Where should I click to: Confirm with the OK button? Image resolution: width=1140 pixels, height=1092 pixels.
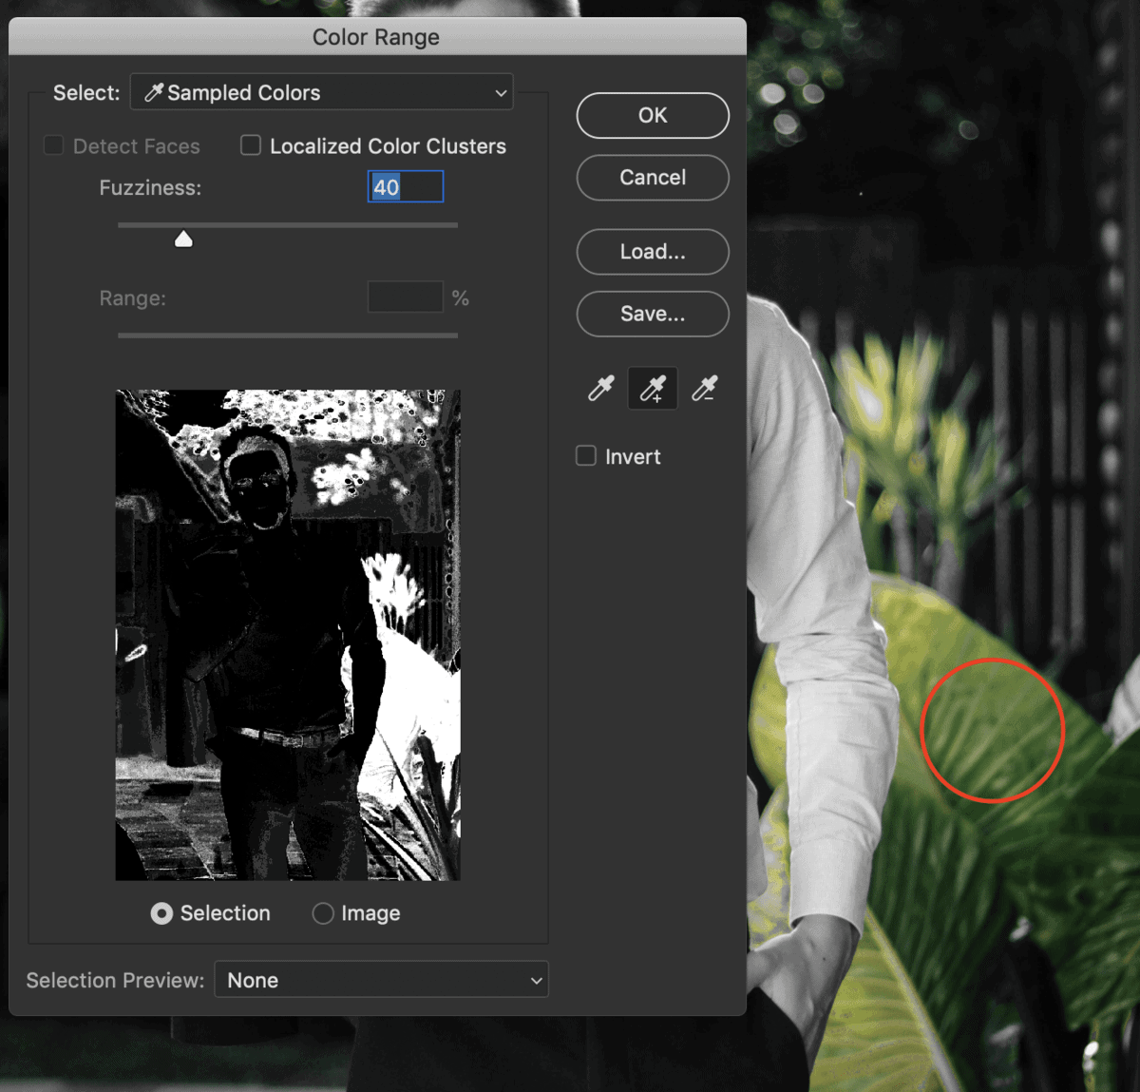[653, 115]
